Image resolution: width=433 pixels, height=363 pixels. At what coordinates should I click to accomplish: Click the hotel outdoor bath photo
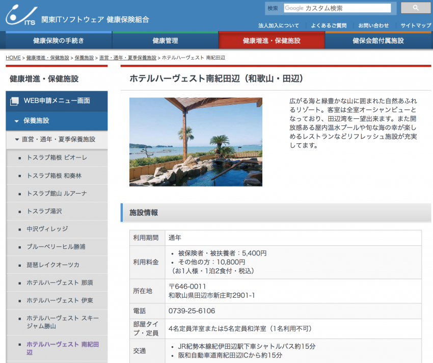coord(196,142)
